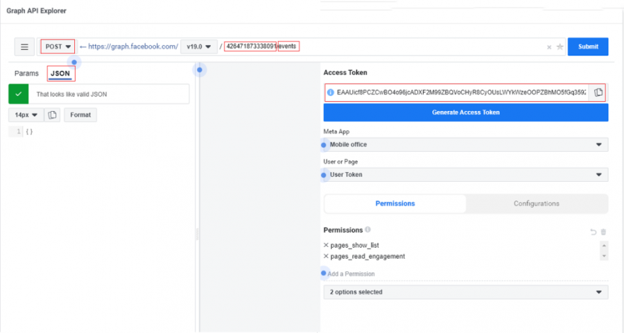
Task: Remove the pages_show_list permission
Action: click(x=326, y=245)
